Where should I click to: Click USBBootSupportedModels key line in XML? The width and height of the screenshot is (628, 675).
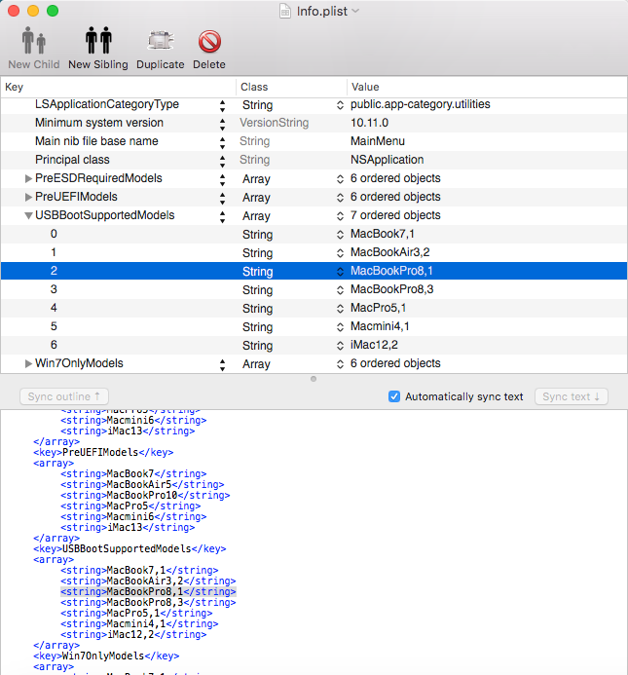129,549
